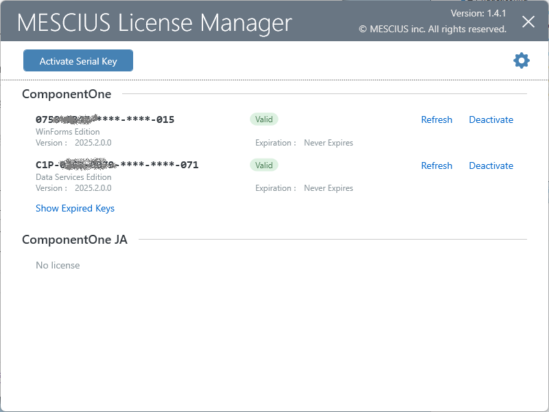This screenshot has height=412, width=549.
Task: Click the Data Services Edition label
Action: pos(73,177)
